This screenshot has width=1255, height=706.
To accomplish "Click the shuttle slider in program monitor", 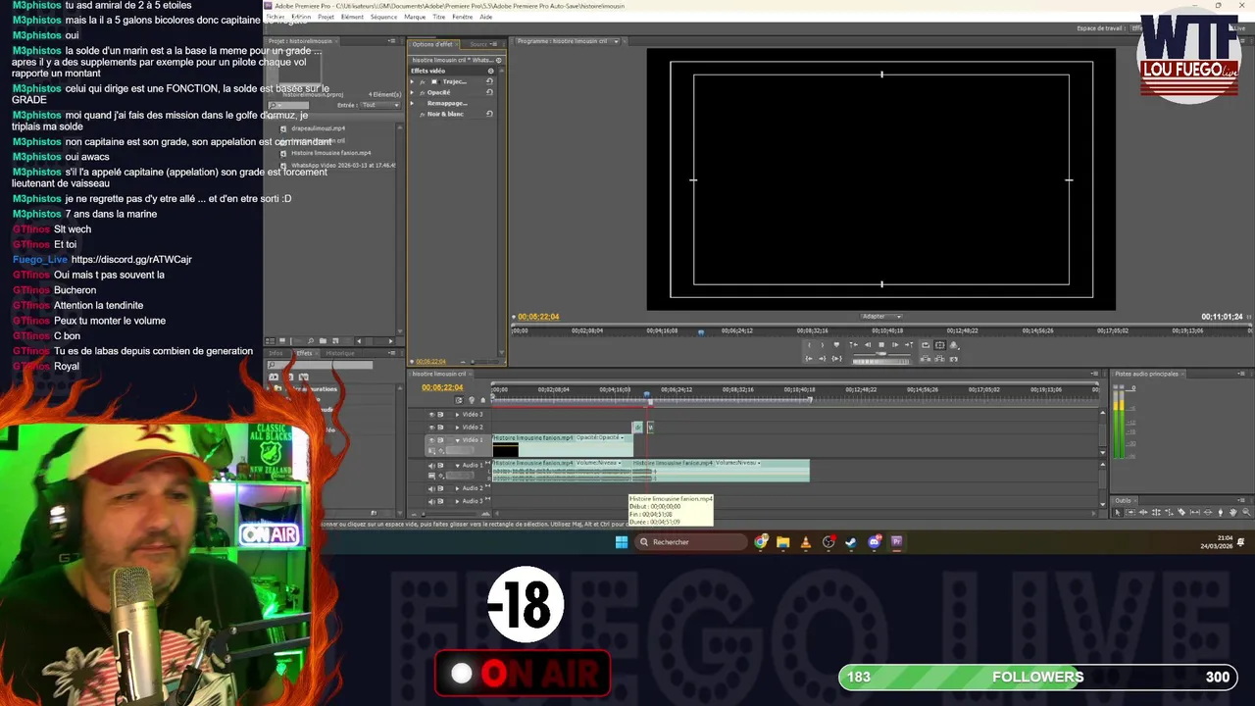I will (x=880, y=353).
